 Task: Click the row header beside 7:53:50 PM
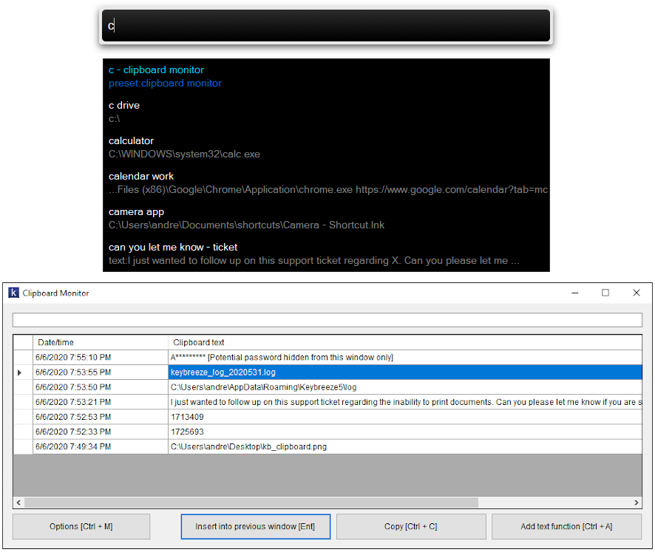tap(23, 387)
